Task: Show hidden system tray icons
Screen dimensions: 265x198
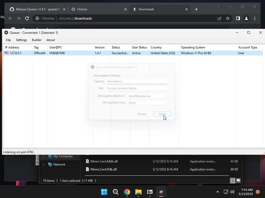Action: (x=218, y=192)
